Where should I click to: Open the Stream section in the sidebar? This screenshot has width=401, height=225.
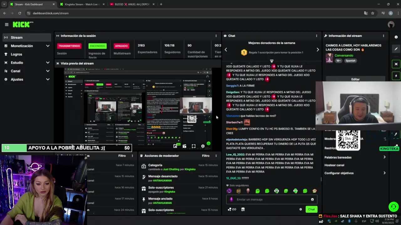[x=26, y=37]
